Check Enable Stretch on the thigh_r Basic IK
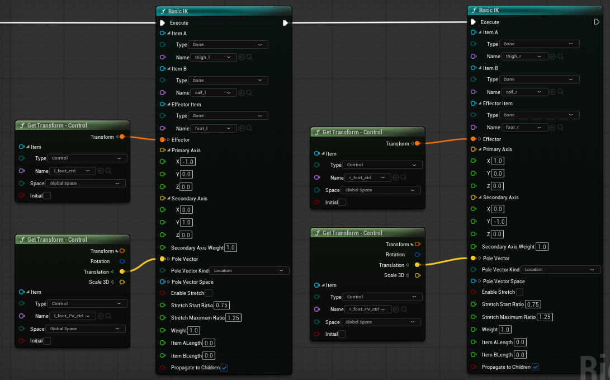 tap(520, 292)
